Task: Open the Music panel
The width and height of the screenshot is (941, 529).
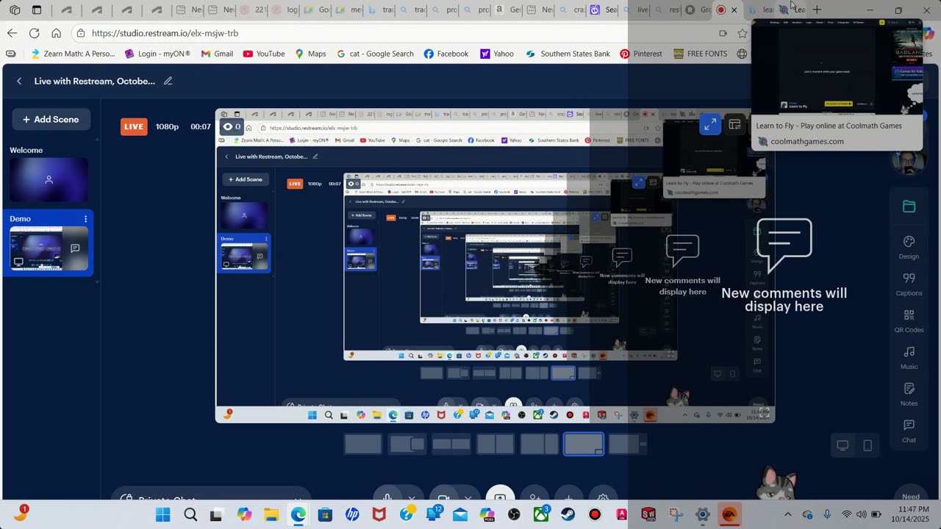Action: click(x=909, y=358)
